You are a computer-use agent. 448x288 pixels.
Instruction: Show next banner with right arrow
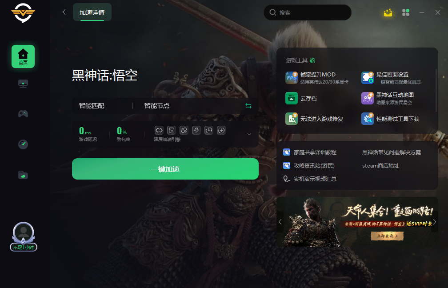[435, 222]
